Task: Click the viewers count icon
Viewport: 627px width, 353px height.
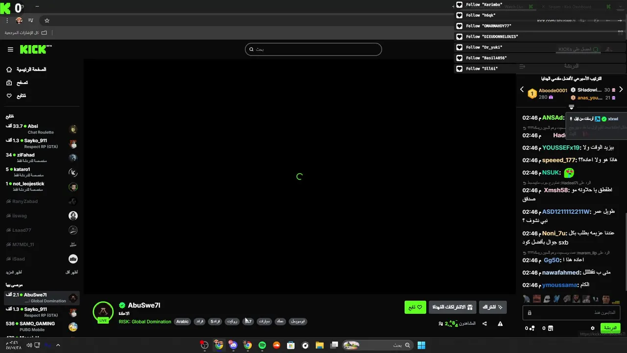Action: 441,324
